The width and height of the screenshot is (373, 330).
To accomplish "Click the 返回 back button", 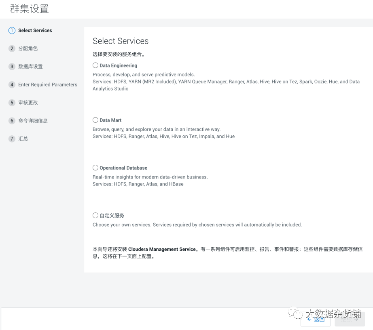I will [316, 319].
